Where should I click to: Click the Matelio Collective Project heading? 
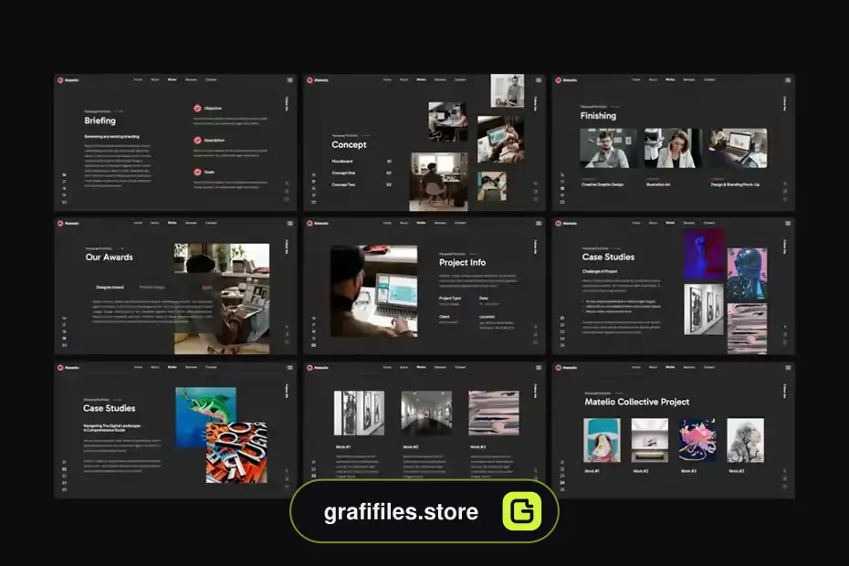coord(637,402)
